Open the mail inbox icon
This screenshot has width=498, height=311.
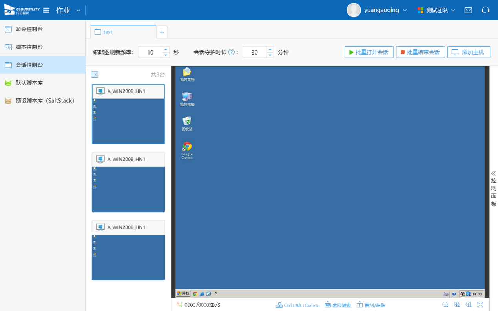pos(468,10)
